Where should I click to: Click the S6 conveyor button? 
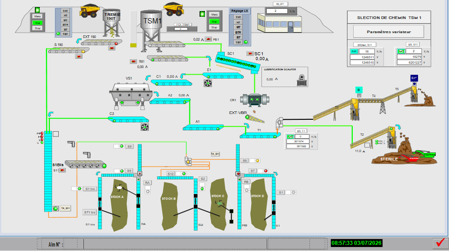pyautogui.click(x=245, y=160)
